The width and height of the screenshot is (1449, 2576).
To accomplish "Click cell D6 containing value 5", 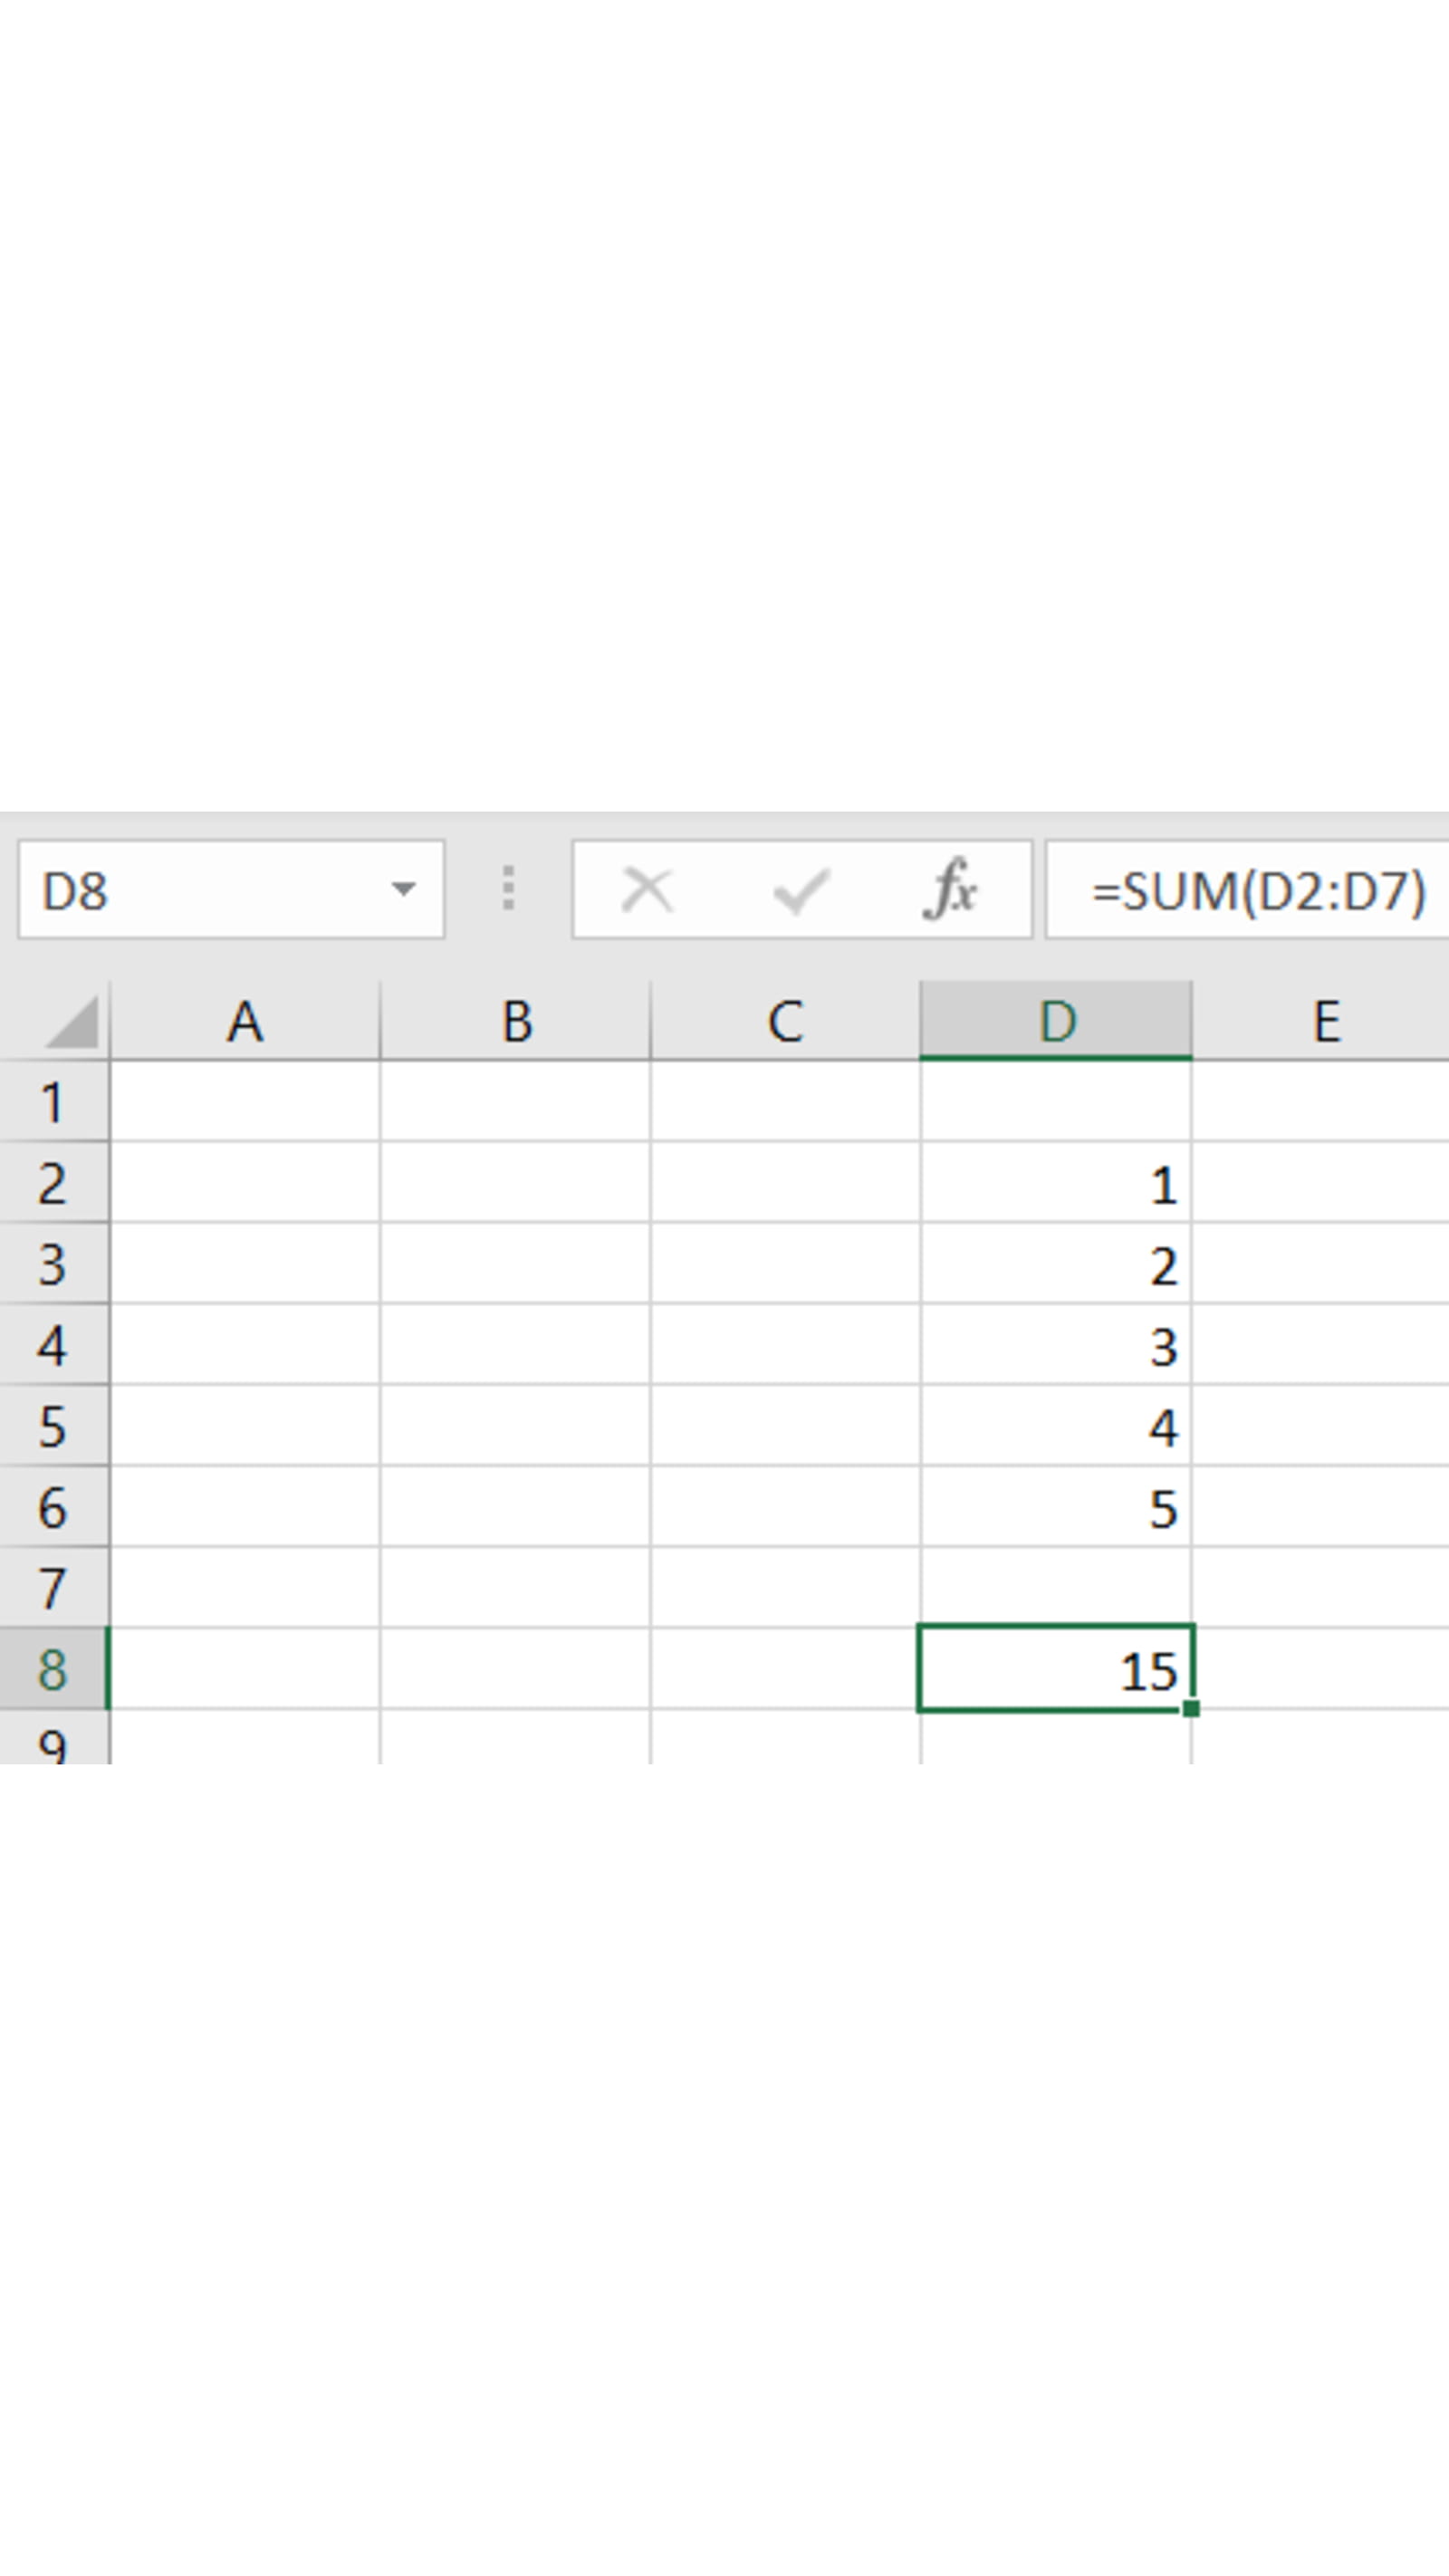I will [x=1056, y=1507].
